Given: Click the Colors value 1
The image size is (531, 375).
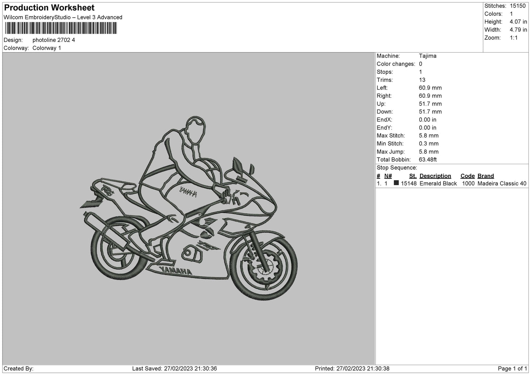Looking at the screenshot, I should click(x=512, y=14).
